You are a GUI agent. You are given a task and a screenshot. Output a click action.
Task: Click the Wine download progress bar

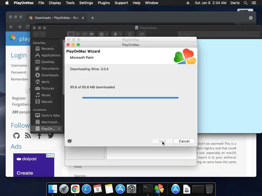pos(130,98)
